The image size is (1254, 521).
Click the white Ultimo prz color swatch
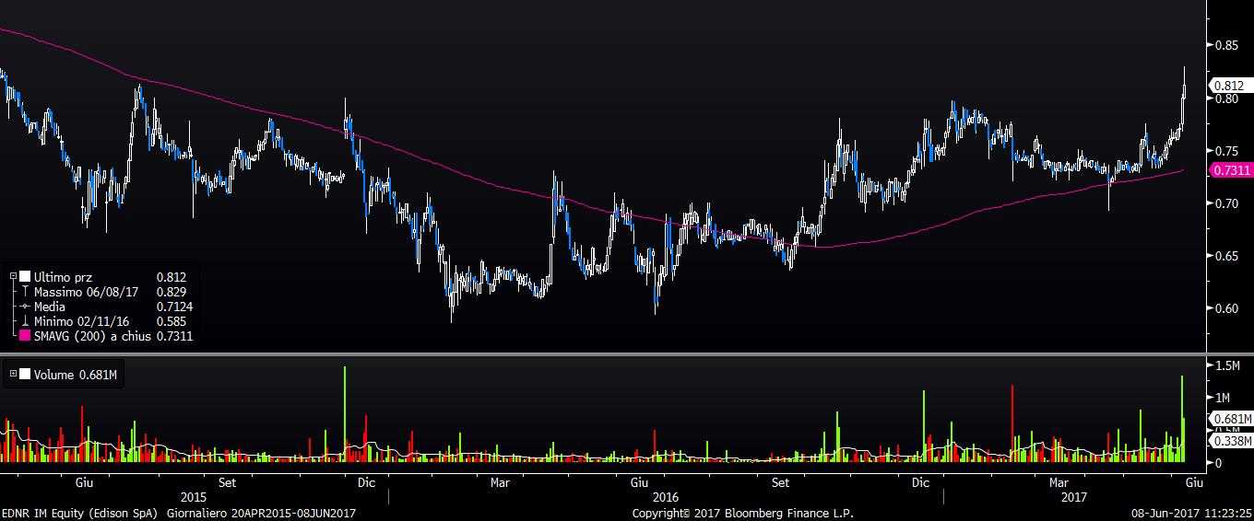[x=25, y=276]
